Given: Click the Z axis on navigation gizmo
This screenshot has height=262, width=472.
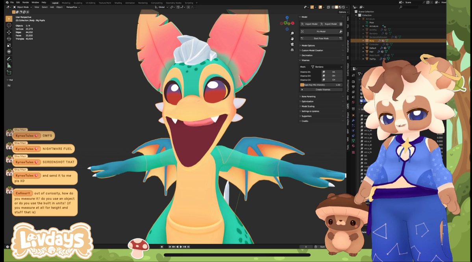Looking at the screenshot, I should [x=287, y=18].
